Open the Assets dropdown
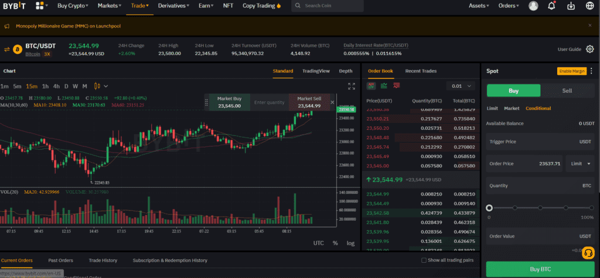Viewport: 600px width, 278px height. click(x=479, y=6)
